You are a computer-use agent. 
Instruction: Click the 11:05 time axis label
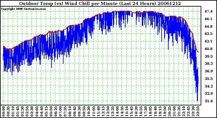93,111
